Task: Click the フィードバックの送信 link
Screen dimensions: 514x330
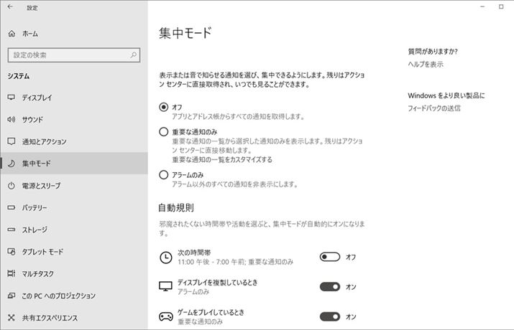Action: click(434, 108)
